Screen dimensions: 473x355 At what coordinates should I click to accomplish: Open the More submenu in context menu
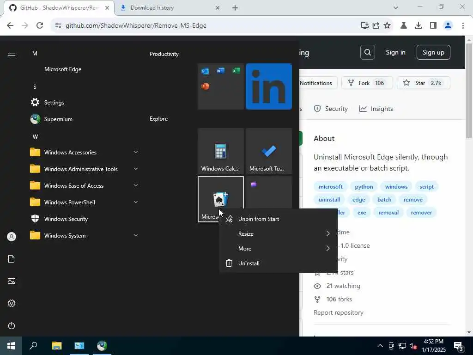278,248
